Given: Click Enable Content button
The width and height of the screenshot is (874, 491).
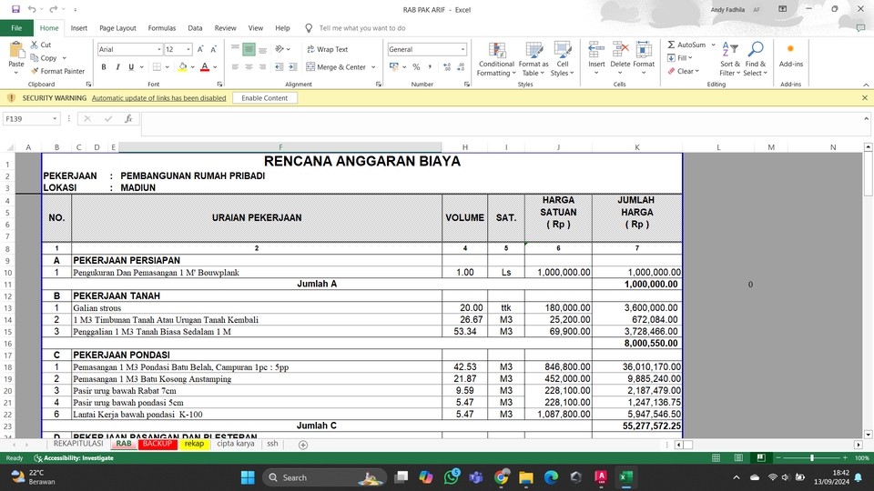Looking at the screenshot, I should pyautogui.click(x=265, y=98).
